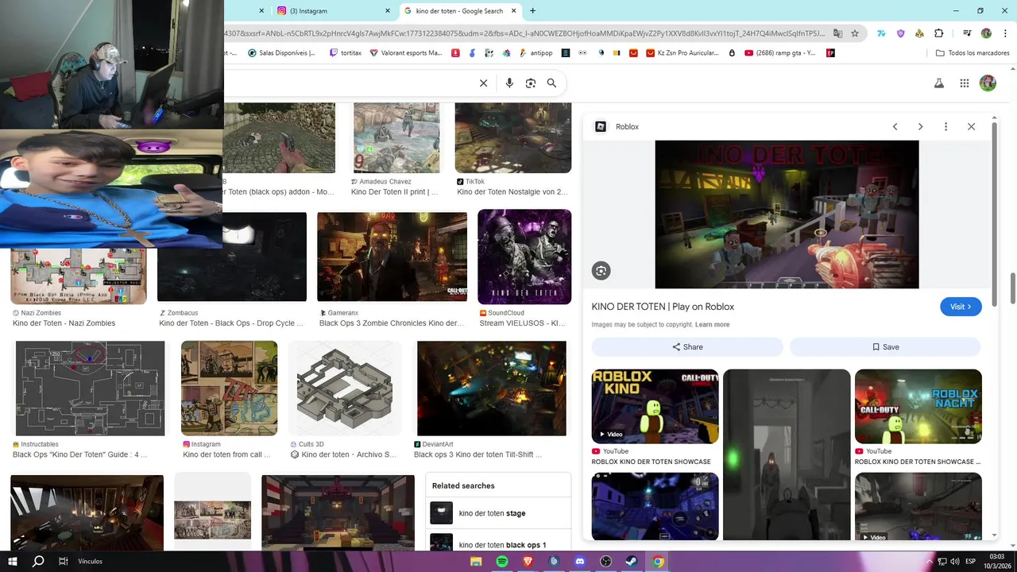Viewport: 1017px width, 572px height.
Task: Open the Gameranx Zombie Chronicles image
Action: (392, 257)
